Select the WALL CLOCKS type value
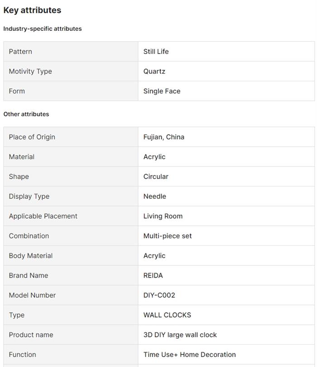317x367 pixels. 167,315
